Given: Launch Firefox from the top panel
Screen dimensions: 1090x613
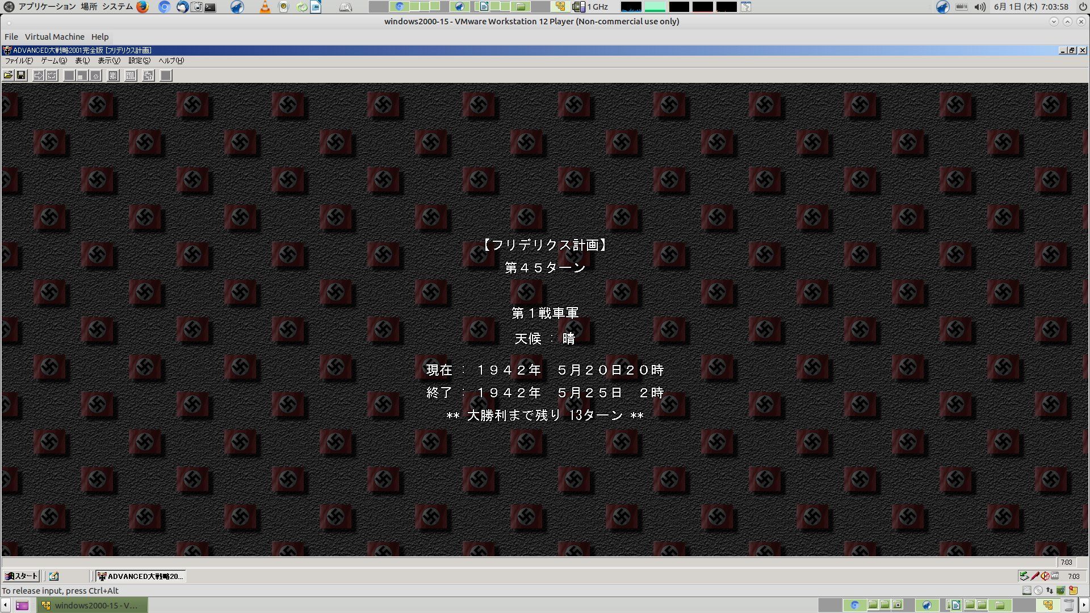Looking at the screenshot, I should pyautogui.click(x=142, y=7).
